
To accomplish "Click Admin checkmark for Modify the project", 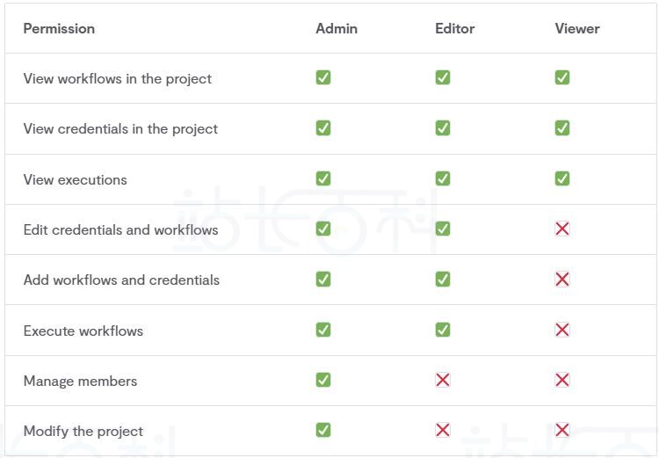I will [323, 430].
